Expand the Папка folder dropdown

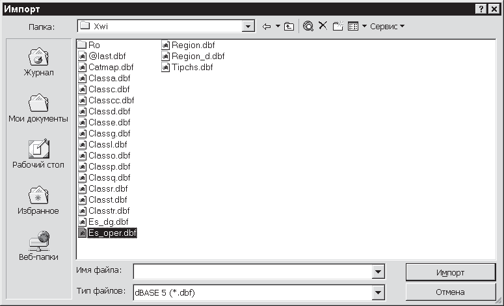(248, 27)
